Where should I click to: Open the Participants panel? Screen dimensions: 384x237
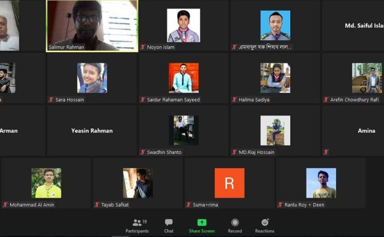pos(137,226)
